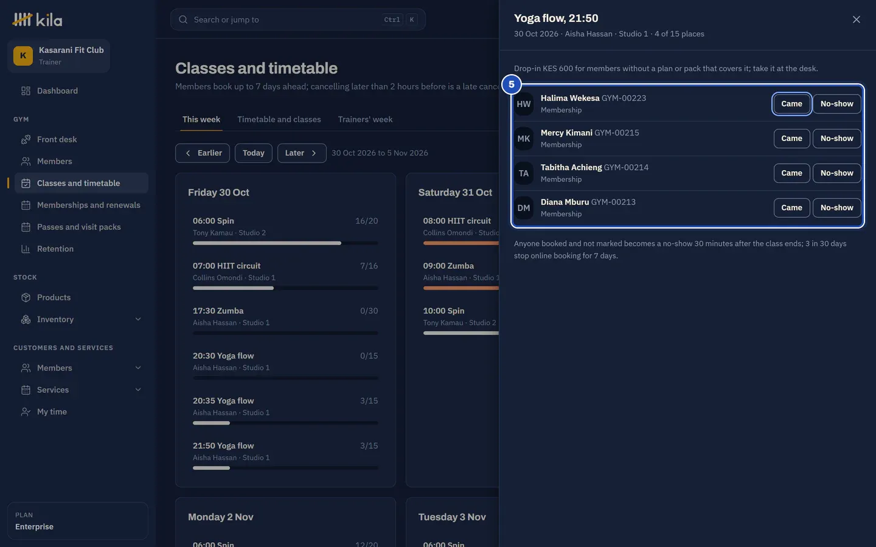The width and height of the screenshot is (876, 547).
Task: Click the Memberships and renewals calendar icon
Action: click(x=26, y=205)
